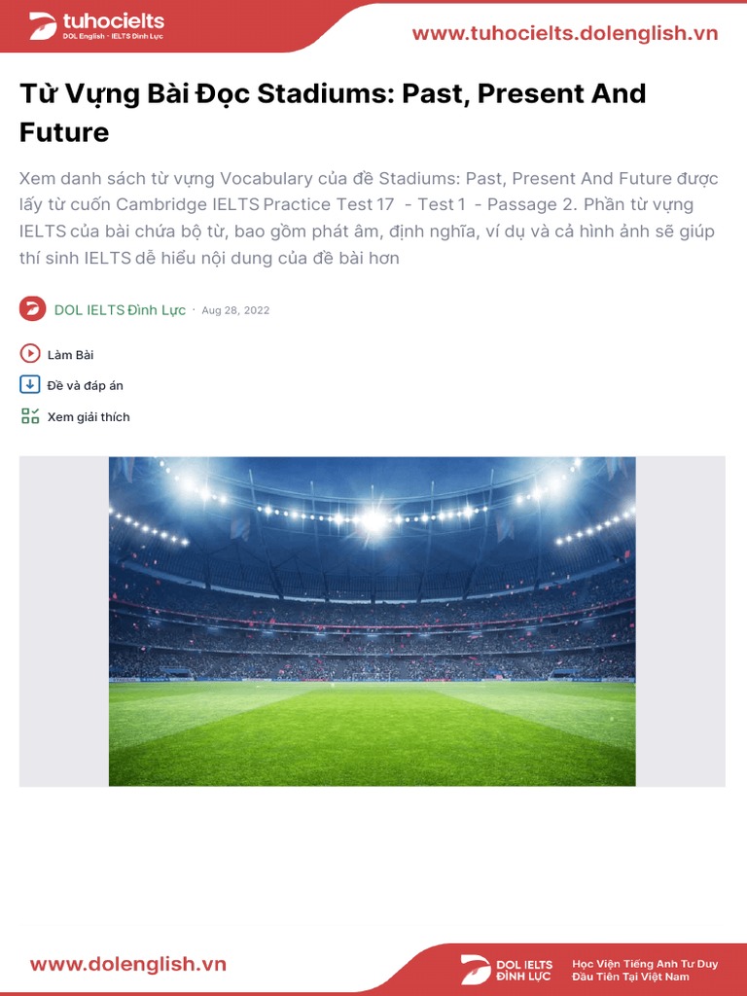Click the gray description paragraph text
The width and height of the screenshot is (747, 996).
click(x=369, y=218)
